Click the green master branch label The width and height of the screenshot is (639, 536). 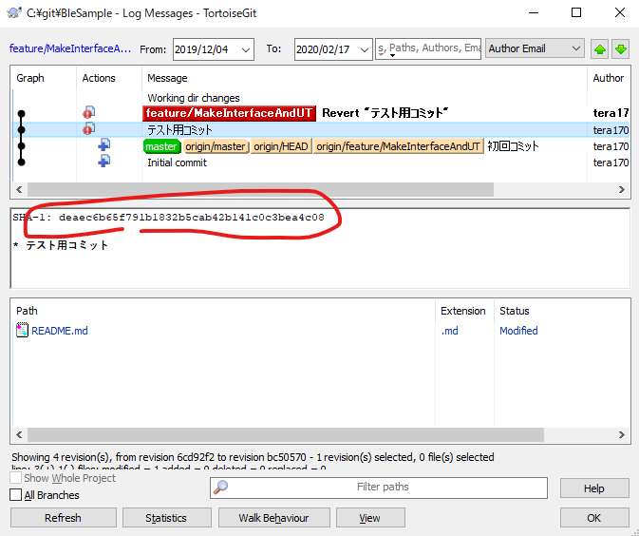pyautogui.click(x=161, y=146)
